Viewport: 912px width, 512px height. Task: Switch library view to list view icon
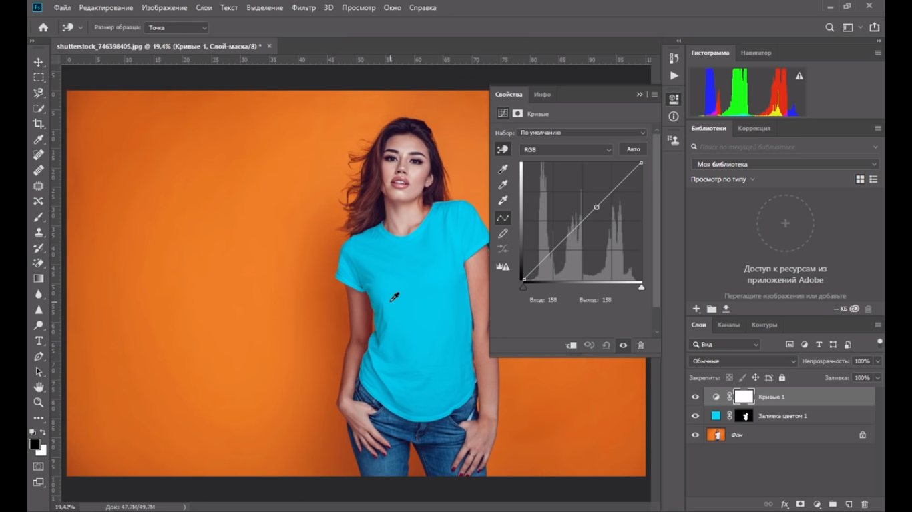[873, 179]
